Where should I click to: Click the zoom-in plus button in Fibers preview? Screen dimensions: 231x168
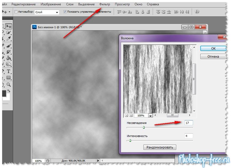click(x=131, y=115)
